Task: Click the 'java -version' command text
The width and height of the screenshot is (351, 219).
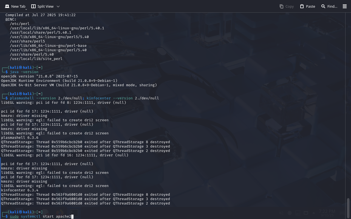Action: tap(24, 72)
